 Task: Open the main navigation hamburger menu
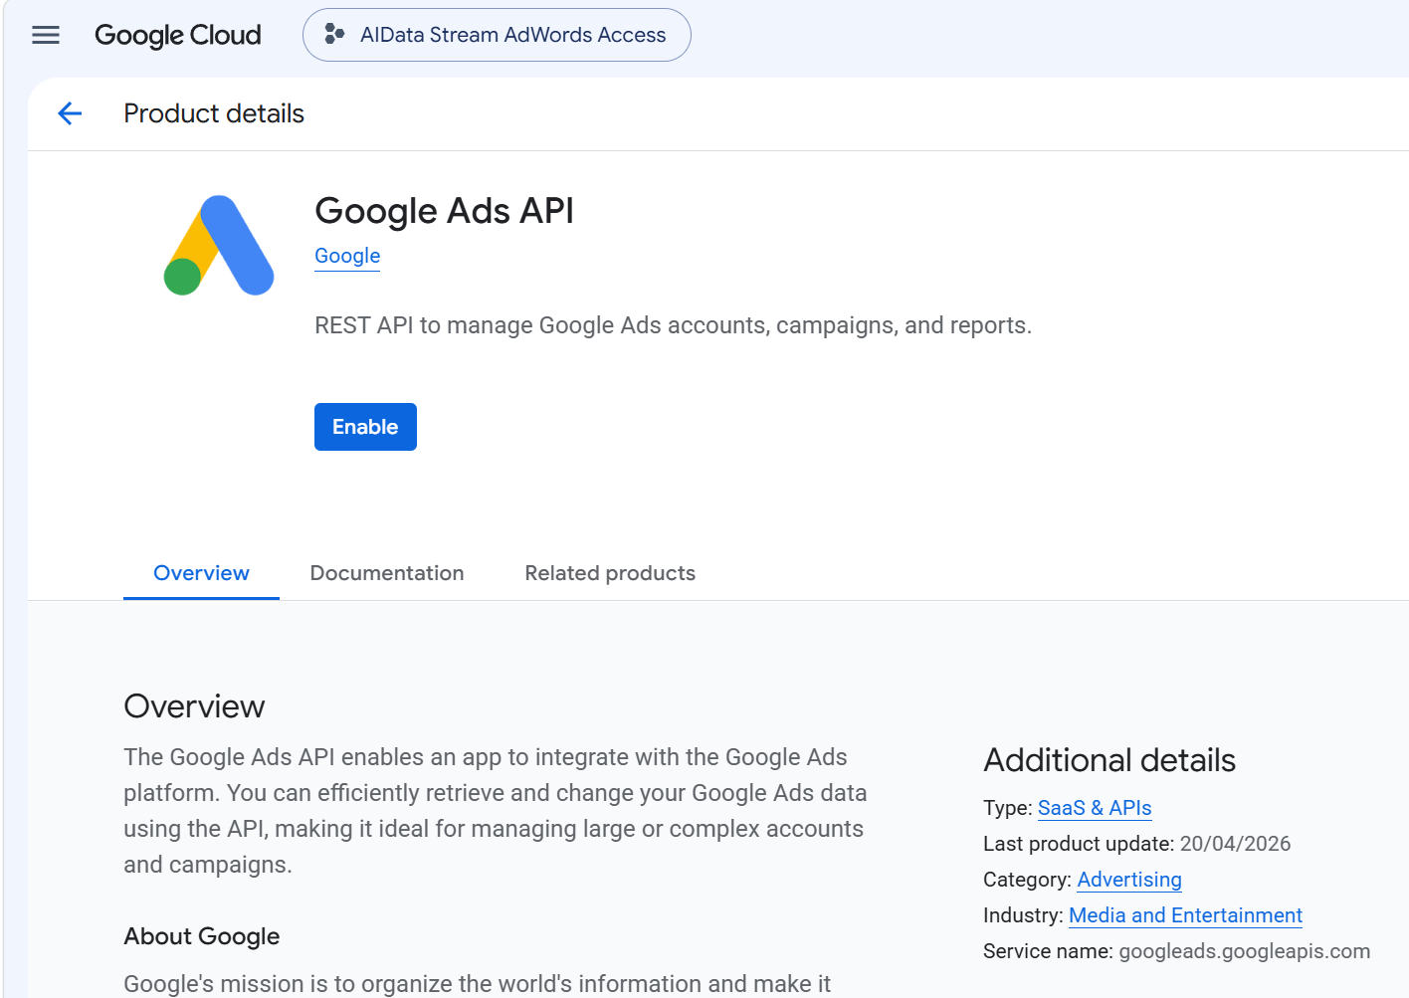click(46, 36)
